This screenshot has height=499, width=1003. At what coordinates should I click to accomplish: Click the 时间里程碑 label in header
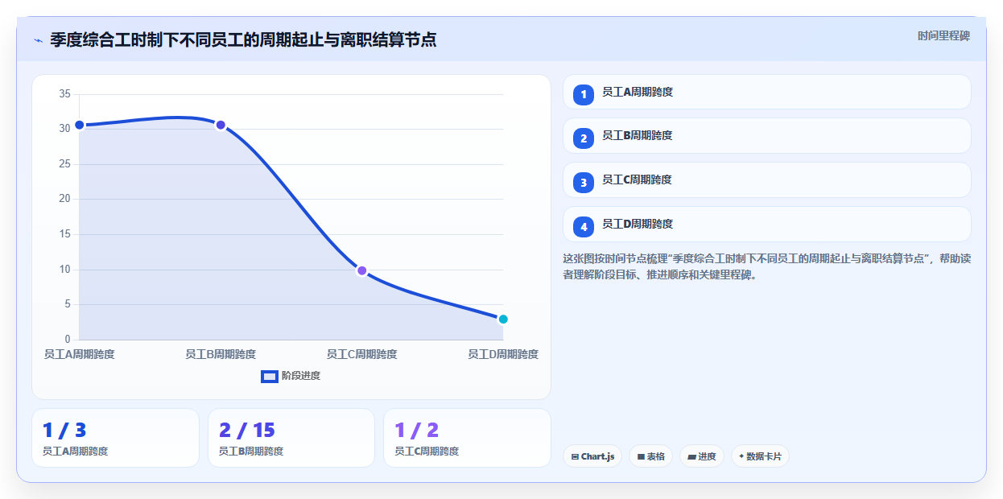click(x=943, y=36)
